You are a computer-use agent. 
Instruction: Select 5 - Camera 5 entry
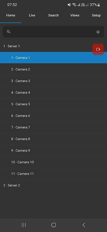click(x=53, y=104)
